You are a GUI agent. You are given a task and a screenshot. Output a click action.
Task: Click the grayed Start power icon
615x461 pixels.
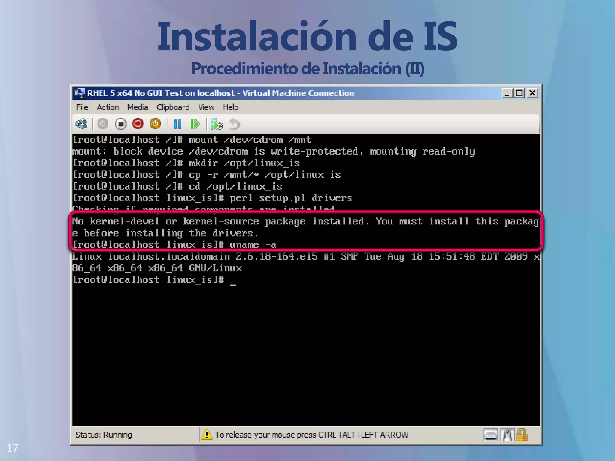[103, 124]
